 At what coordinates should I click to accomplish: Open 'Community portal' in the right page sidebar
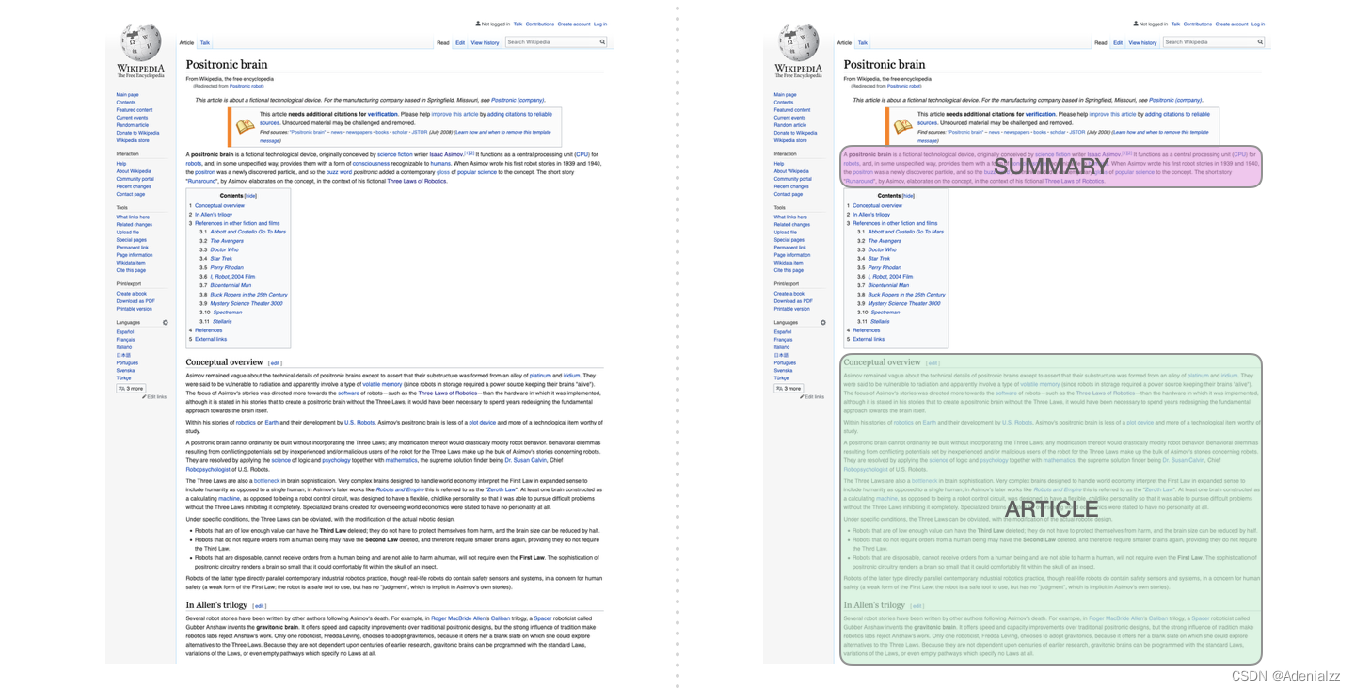tap(793, 179)
